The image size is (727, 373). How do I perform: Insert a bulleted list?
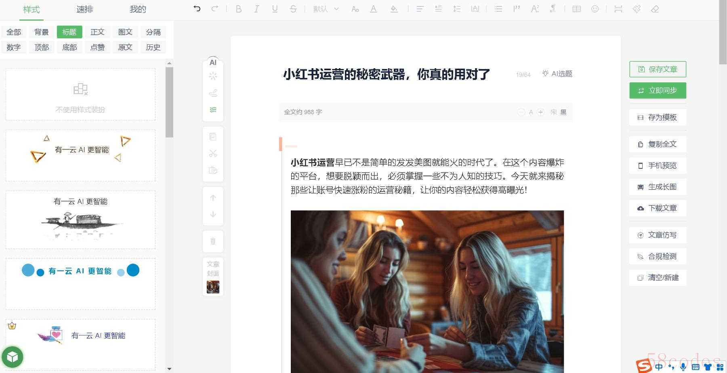click(x=498, y=9)
